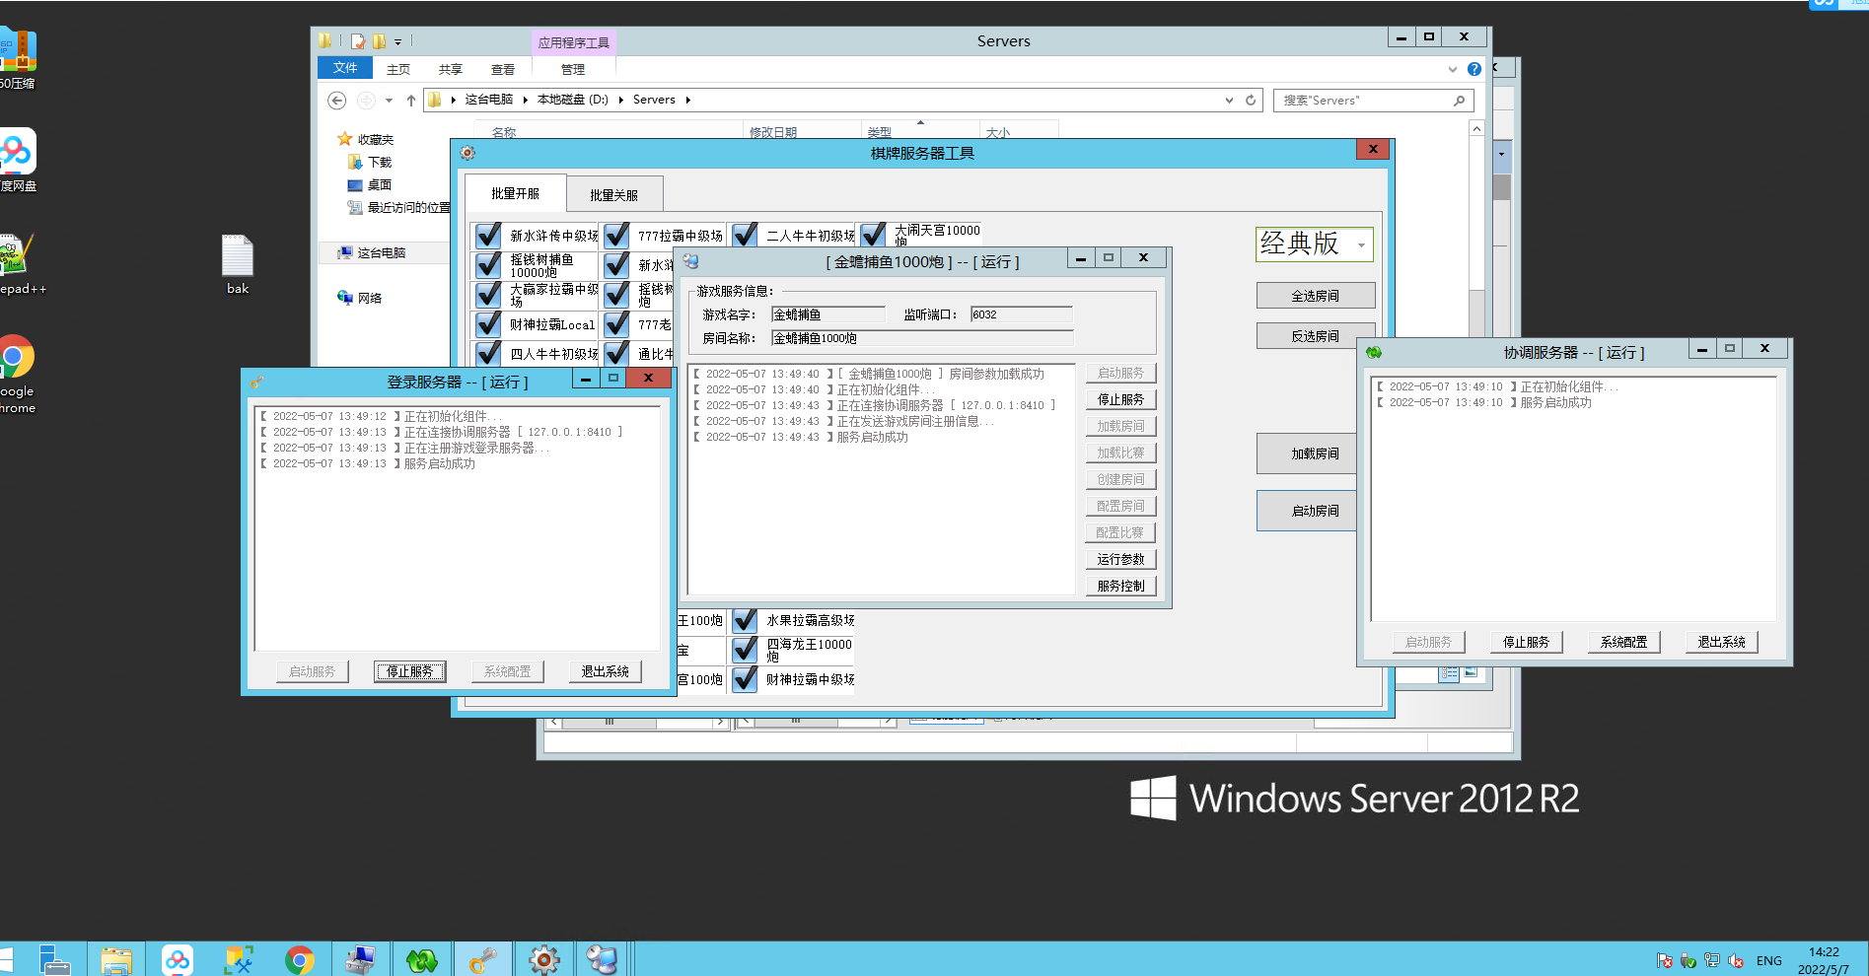Image resolution: width=1869 pixels, height=976 pixels.
Task: Click 停止服务 in the login server window
Action: coord(409,671)
